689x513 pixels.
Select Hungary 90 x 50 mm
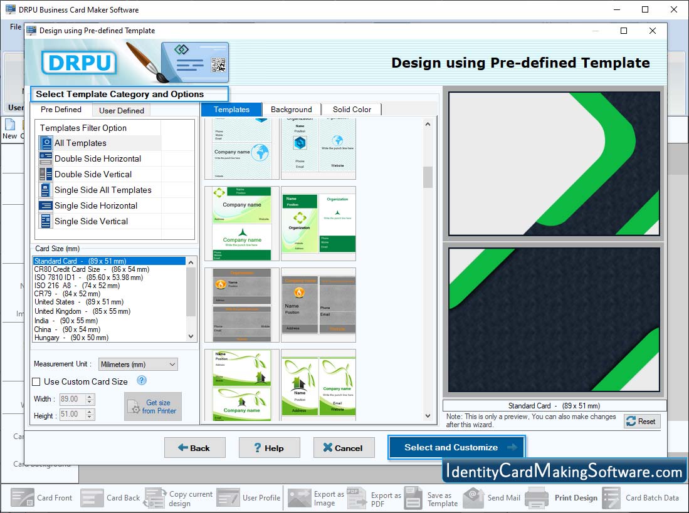point(110,338)
